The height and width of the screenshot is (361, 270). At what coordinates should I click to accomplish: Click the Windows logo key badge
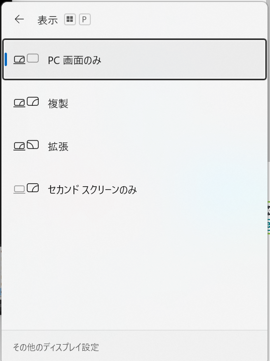point(70,19)
